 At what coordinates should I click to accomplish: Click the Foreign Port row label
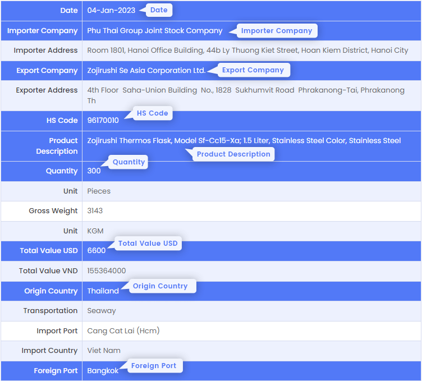click(56, 371)
